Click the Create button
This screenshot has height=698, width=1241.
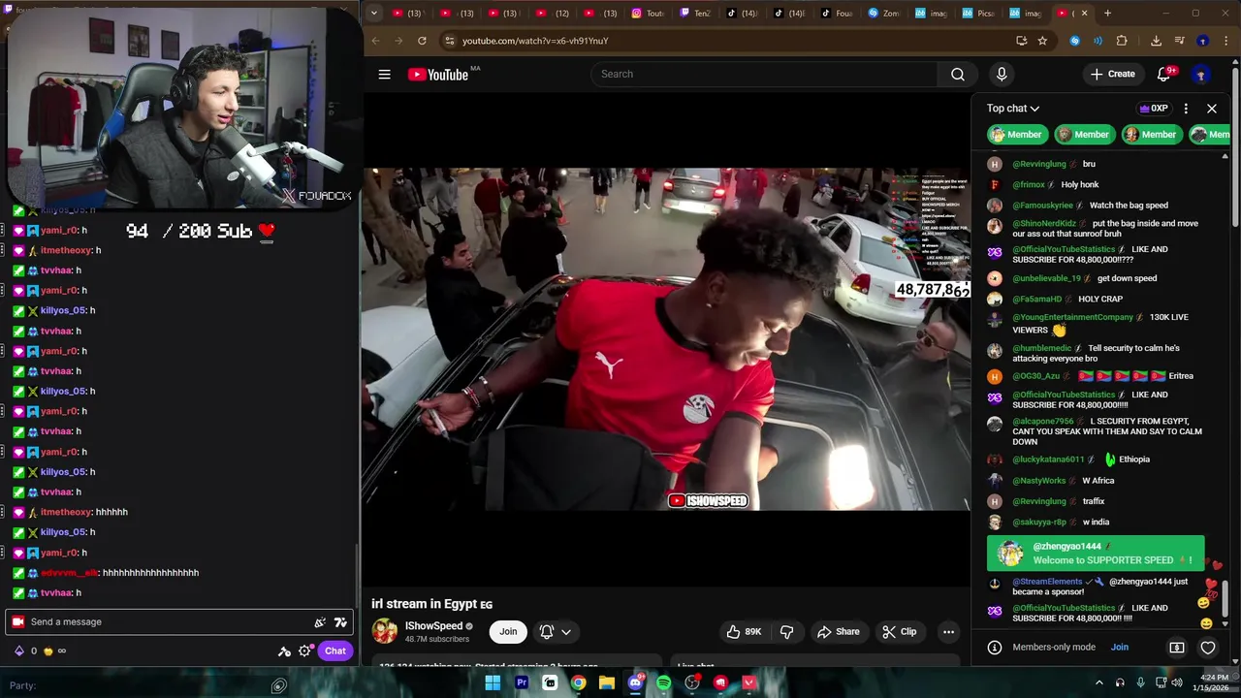coord(1112,74)
